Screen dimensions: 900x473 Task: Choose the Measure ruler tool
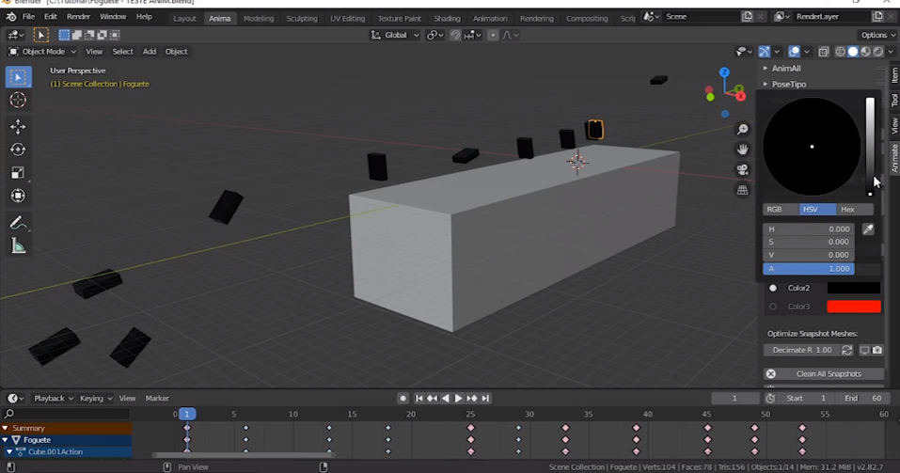(x=18, y=246)
